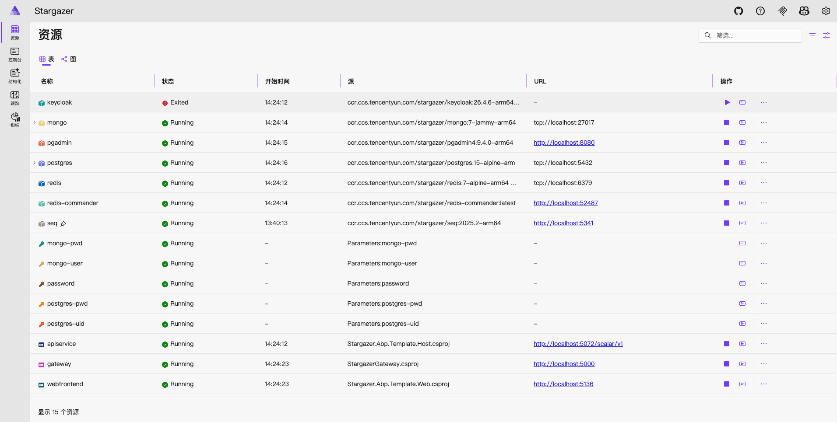Start the exited keycloak resource
The width and height of the screenshot is (837, 422).
tap(727, 102)
